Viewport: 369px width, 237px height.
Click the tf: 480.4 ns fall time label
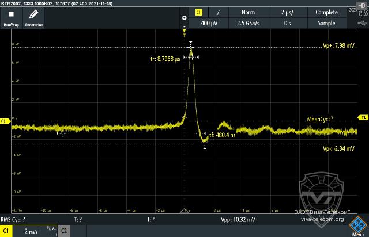tap(223, 135)
